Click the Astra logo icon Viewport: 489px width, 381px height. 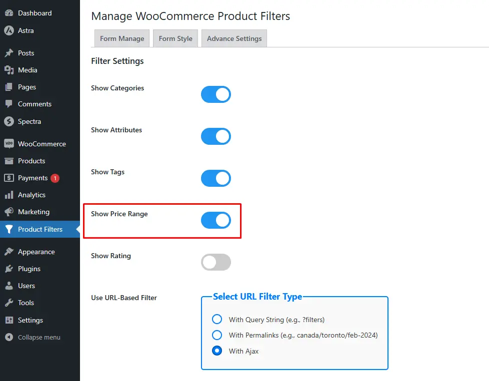(9, 30)
